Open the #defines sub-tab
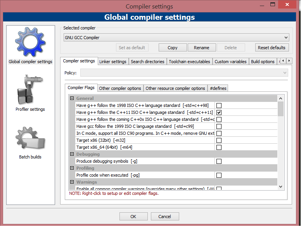 [218, 88]
